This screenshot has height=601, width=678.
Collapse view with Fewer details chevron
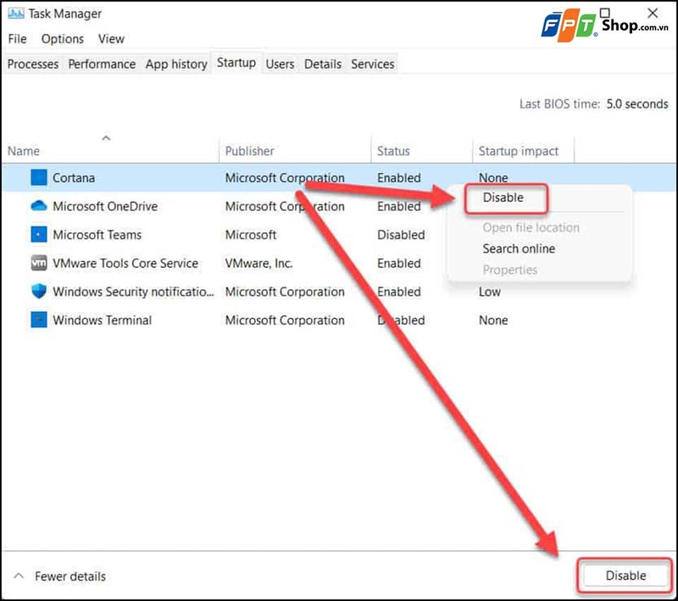click(19, 576)
